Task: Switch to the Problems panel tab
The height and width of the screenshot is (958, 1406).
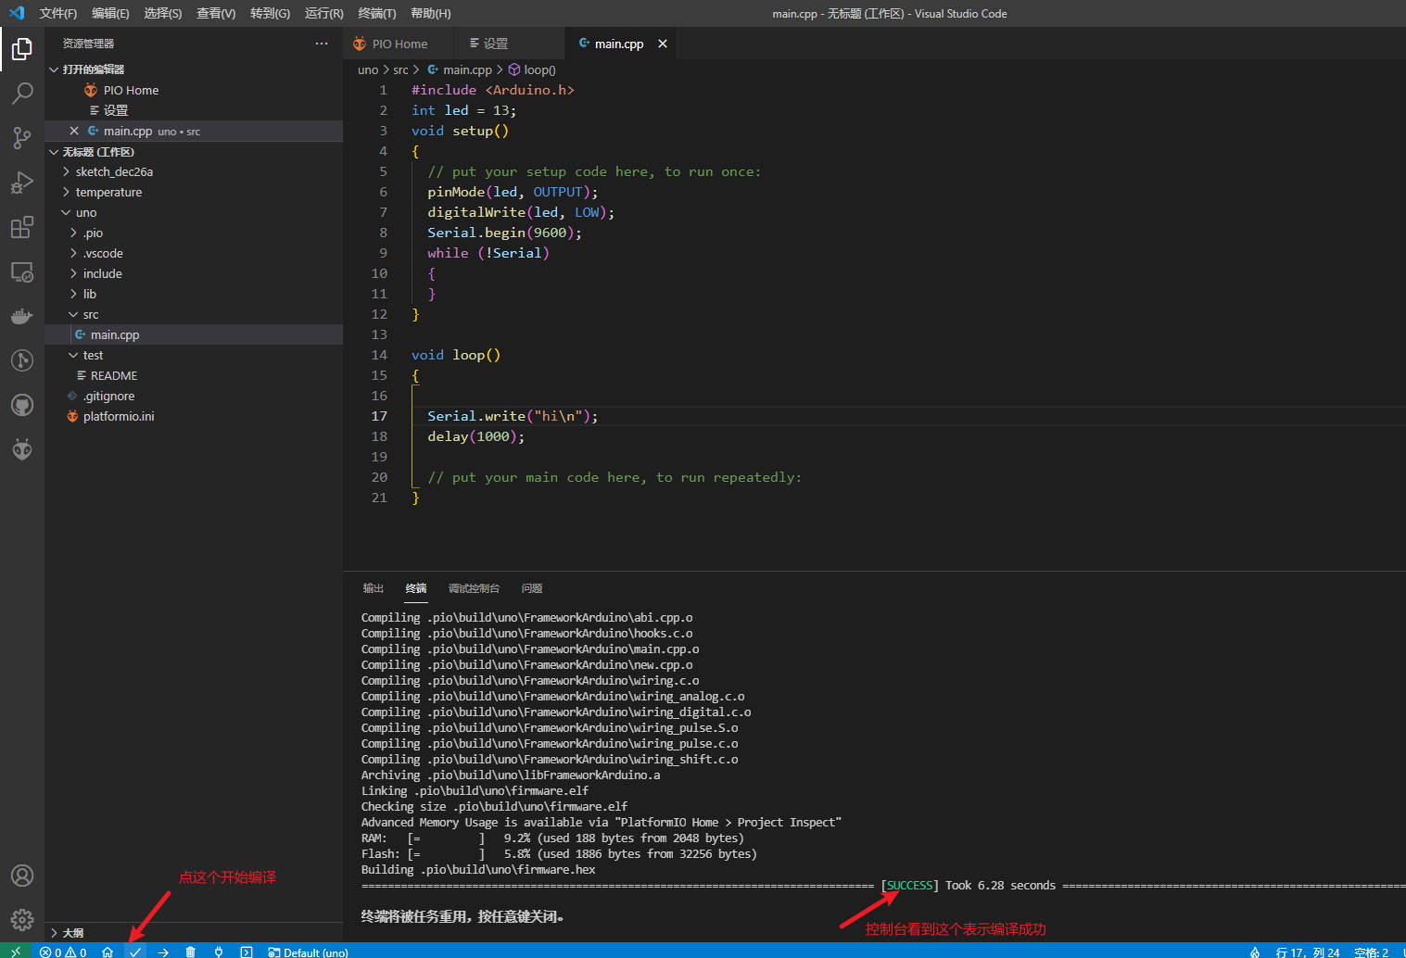Action: [532, 588]
